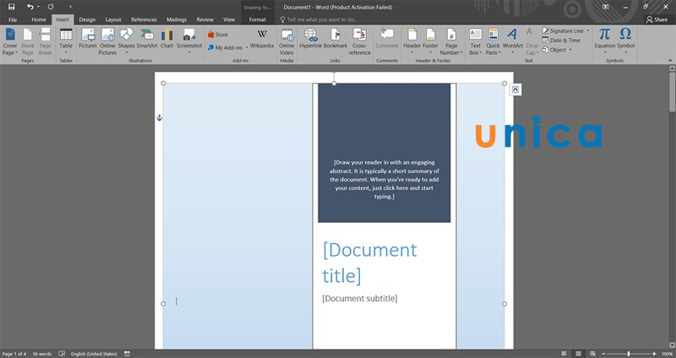Click the 100% zoom level
676x358 pixels.
pyautogui.click(x=667, y=354)
